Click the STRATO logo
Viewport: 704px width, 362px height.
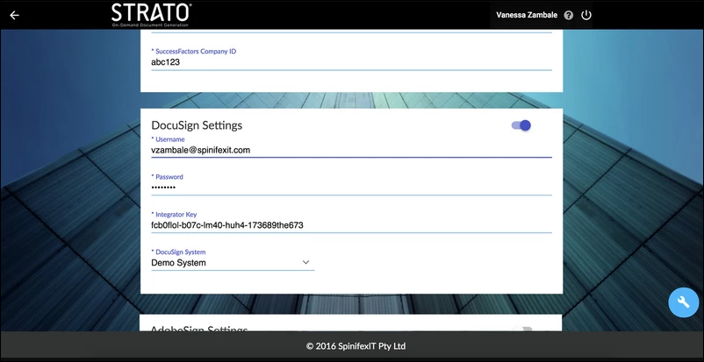(150, 14)
